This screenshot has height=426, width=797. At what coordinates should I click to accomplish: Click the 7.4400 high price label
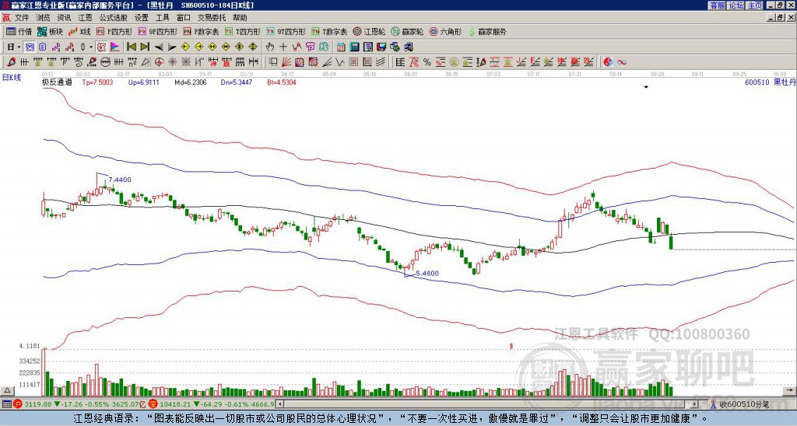click(120, 180)
